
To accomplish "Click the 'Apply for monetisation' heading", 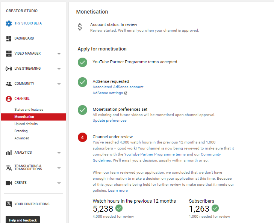I will [102, 49].
